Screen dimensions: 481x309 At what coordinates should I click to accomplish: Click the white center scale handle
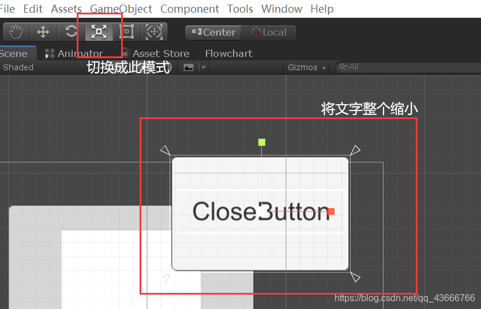tap(262, 211)
